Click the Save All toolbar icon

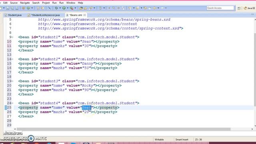[x=12, y=8]
